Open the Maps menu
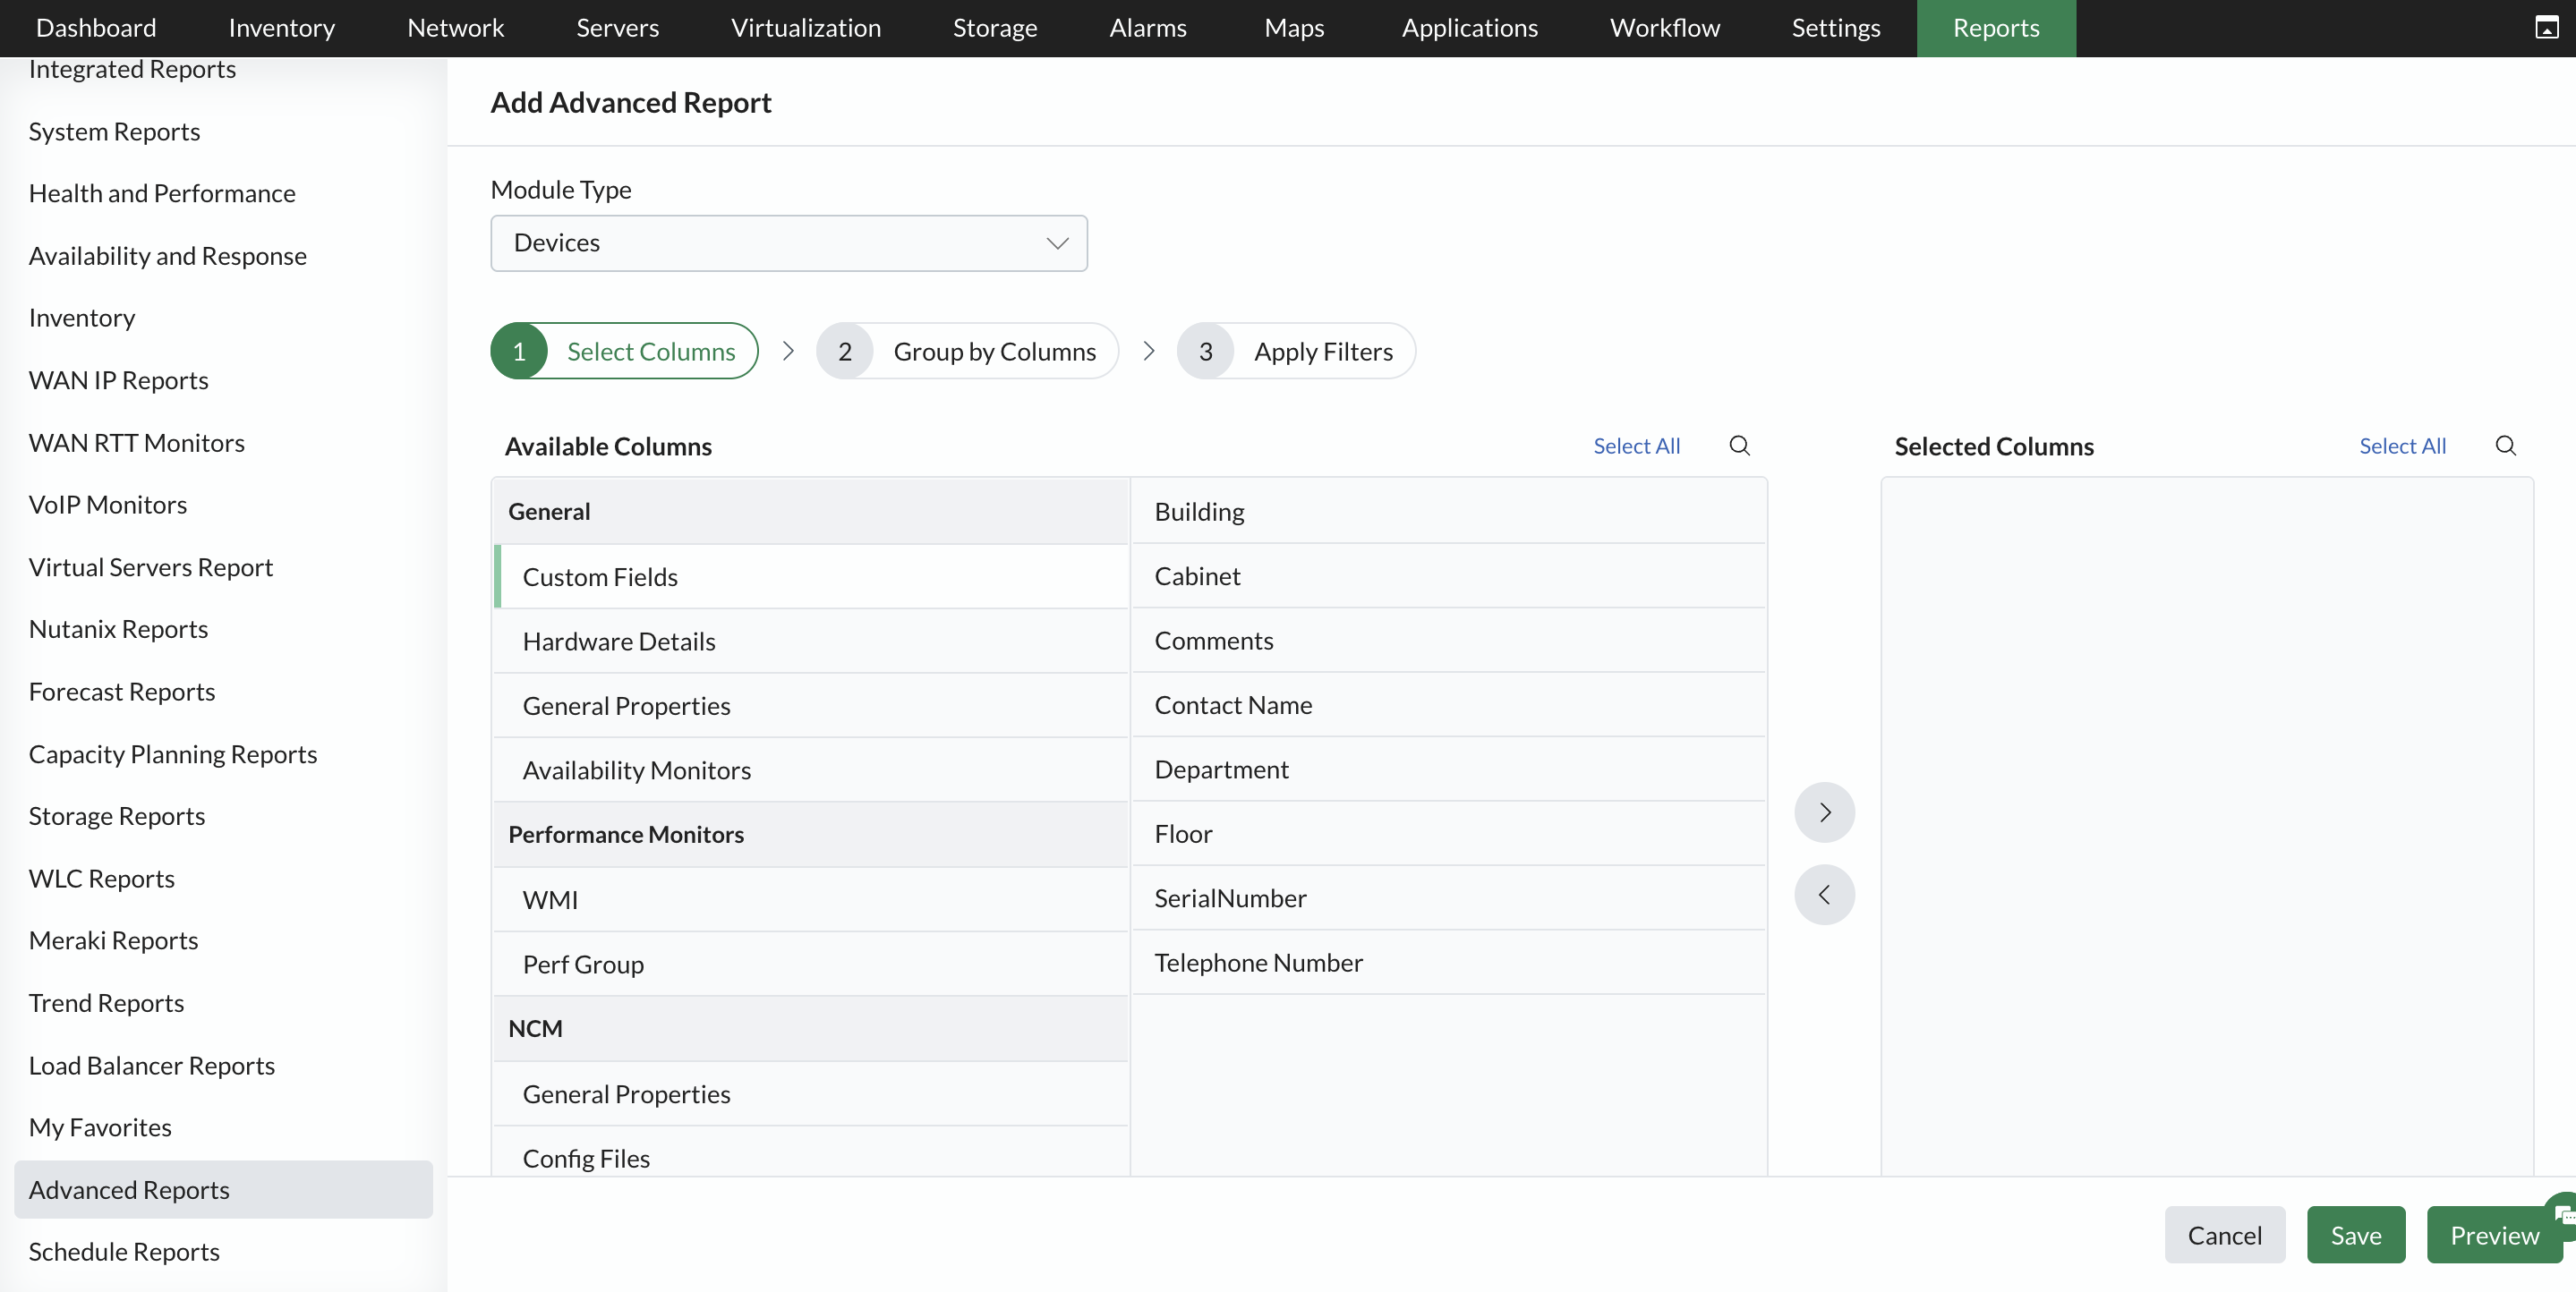 pos(1294,28)
